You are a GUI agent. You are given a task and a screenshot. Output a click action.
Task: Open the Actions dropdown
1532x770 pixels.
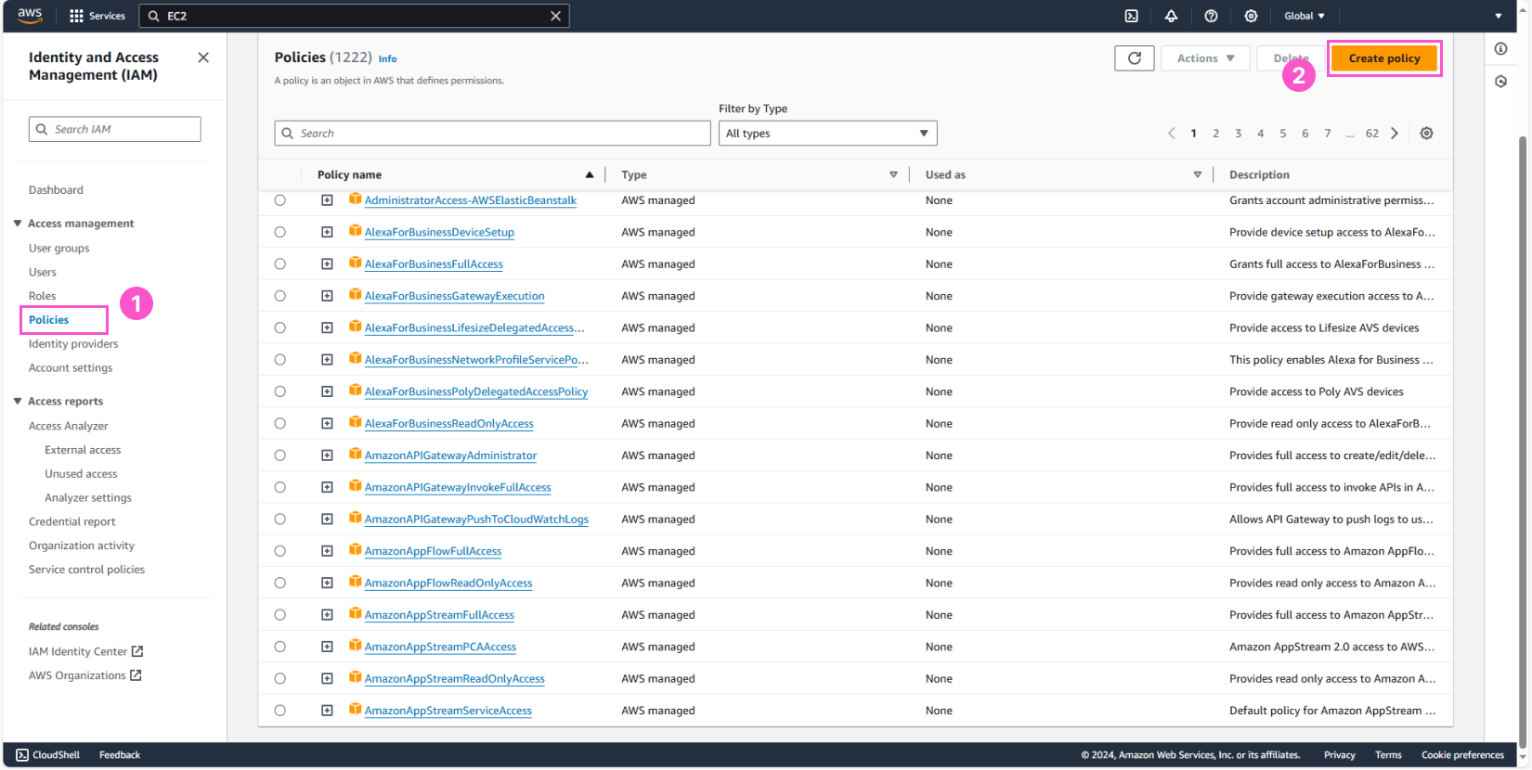pos(1205,58)
